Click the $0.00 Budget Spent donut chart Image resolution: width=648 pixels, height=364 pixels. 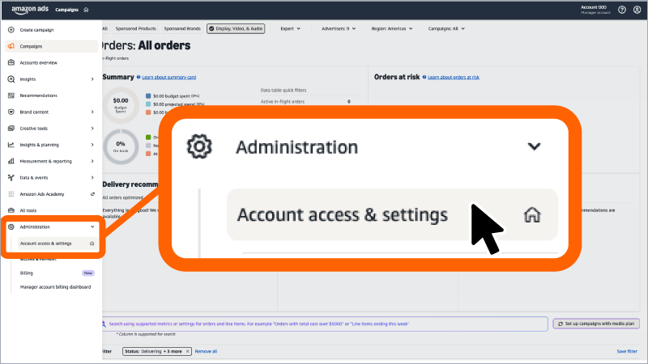[121, 105]
